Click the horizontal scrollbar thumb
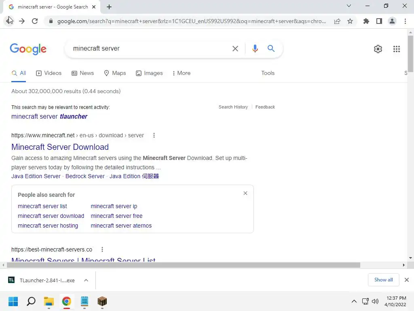414x311 pixels. tap(184, 265)
